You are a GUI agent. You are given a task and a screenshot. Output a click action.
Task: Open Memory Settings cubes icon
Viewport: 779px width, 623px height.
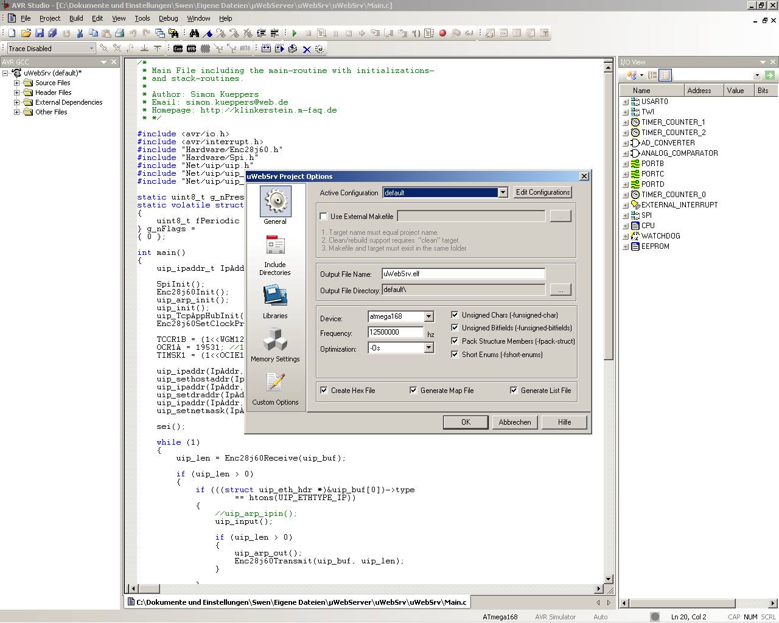tap(275, 339)
